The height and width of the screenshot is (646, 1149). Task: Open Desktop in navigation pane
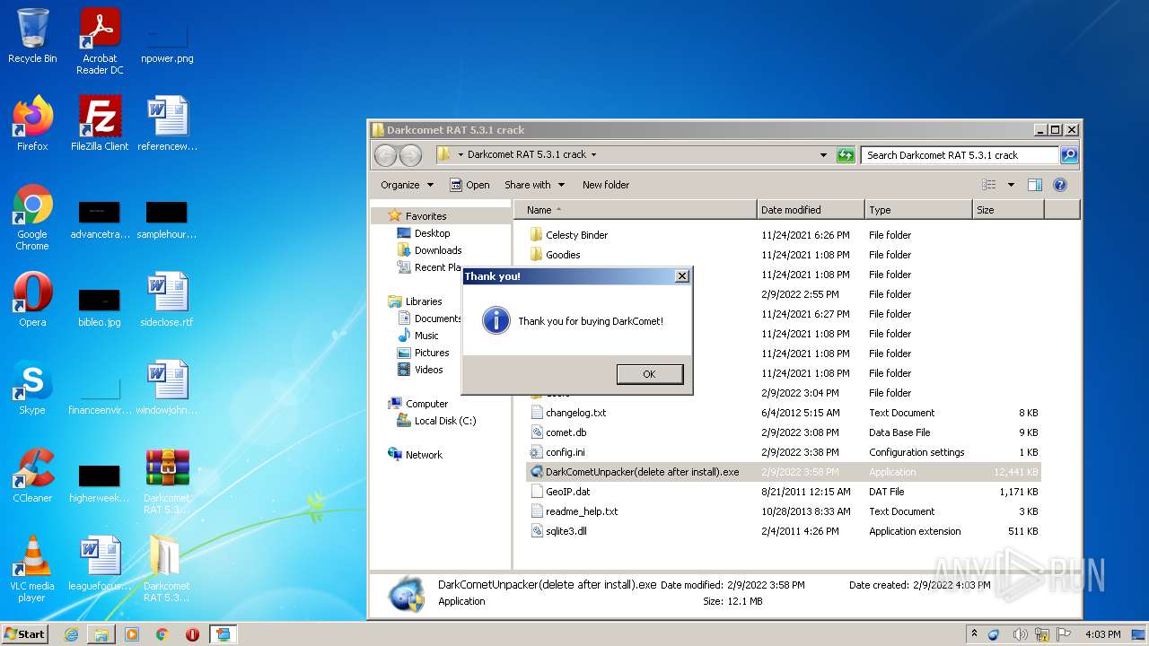point(432,233)
